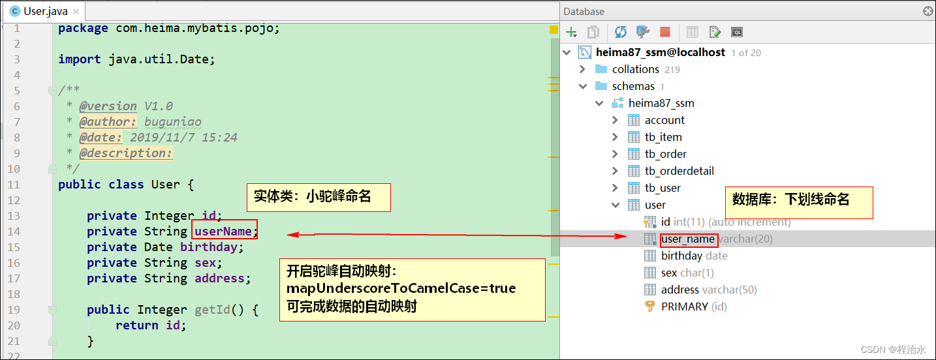
Task: Click the 'private String address' field
Action: pyautogui.click(x=169, y=278)
